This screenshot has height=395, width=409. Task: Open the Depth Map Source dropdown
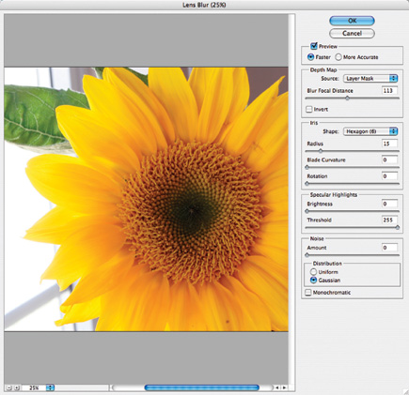pyautogui.click(x=370, y=79)
